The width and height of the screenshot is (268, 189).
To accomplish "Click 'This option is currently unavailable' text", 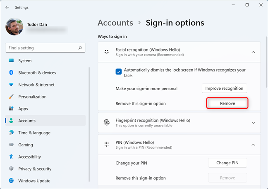I will pyautogui.click(x=144, y=126).
